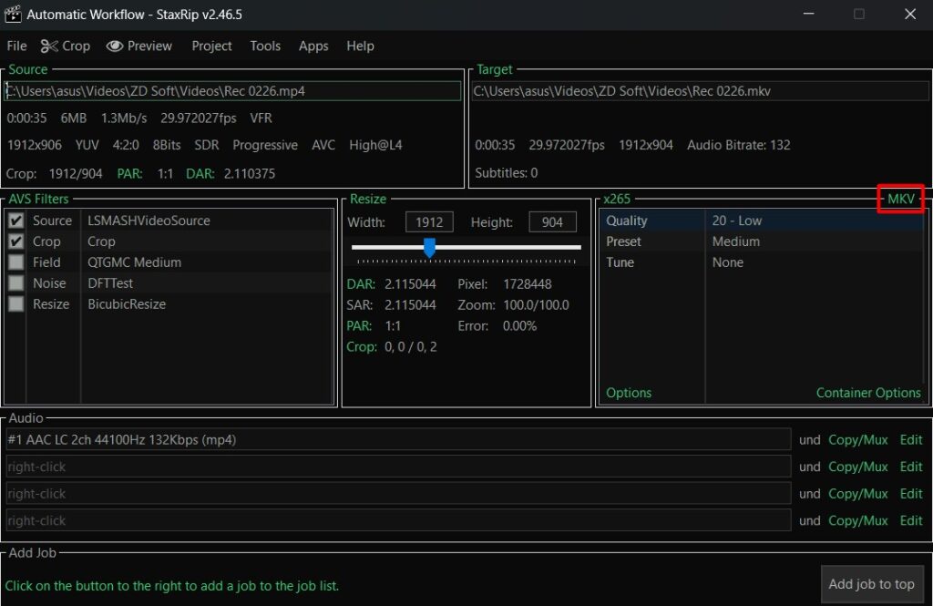The width and height of the screenshot is (933, 606).
Task: Click the Preview eye icon
Action: pyautogui.click(x=114, y=46)
